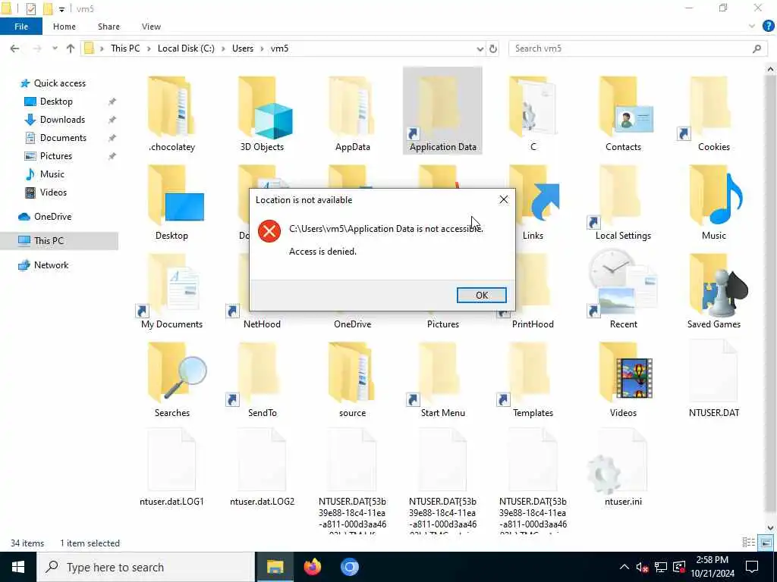Select the Local Settings shortcut
777x582 pixels.
point(623,202)
